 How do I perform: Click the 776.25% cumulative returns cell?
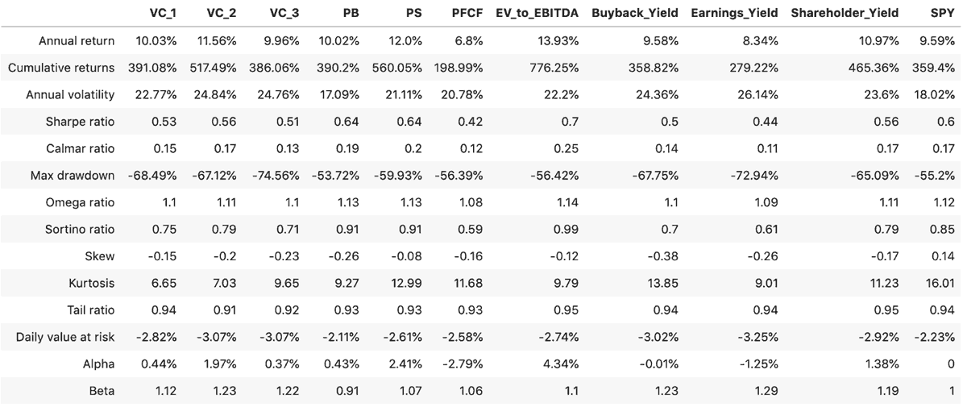(558, 68)
